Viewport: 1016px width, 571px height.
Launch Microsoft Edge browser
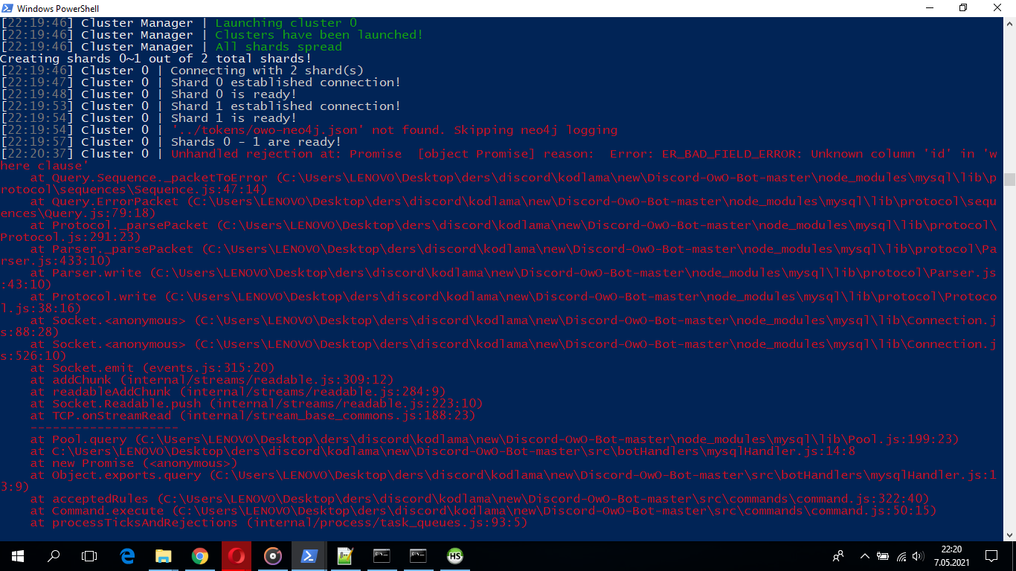coord(126,555)
